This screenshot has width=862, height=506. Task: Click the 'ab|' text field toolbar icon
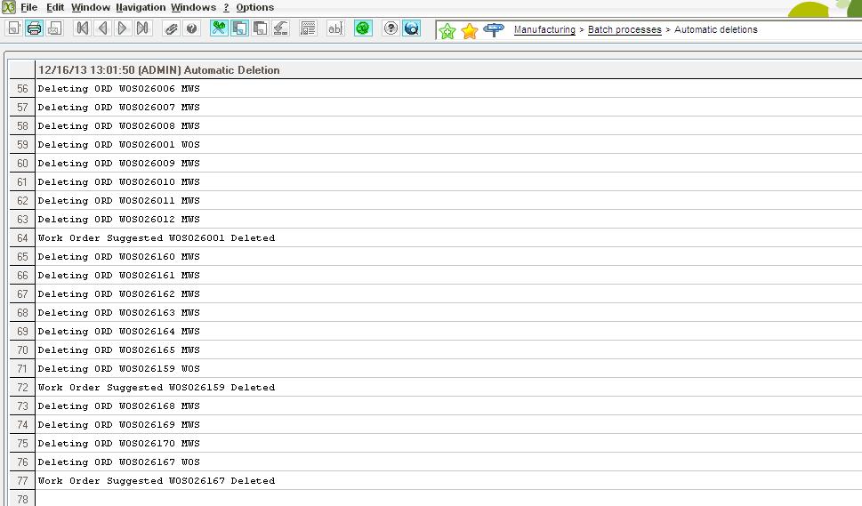point(335,28)
